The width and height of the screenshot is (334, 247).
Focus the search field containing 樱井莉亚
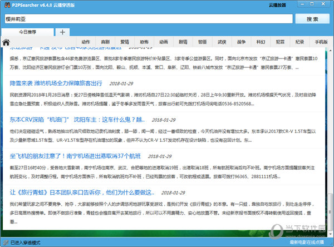(x=149, y=19)
